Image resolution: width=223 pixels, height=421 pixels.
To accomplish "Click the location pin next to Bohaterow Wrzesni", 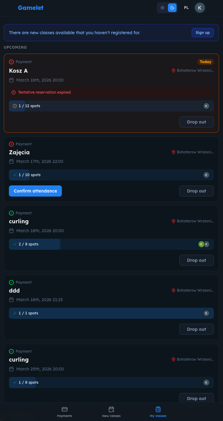I will click(x=173, y=70).
